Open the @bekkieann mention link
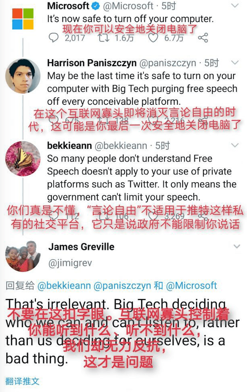Viewport: 247px width, 392px height. 64,285
